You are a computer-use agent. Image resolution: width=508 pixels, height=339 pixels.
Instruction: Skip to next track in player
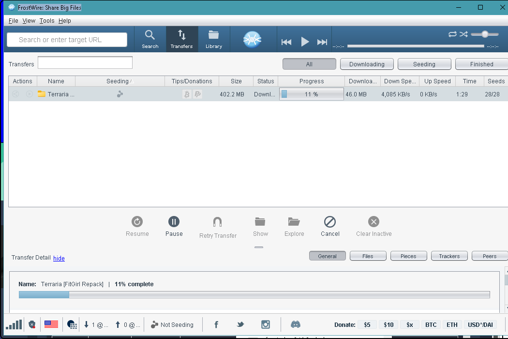[322, 42]
